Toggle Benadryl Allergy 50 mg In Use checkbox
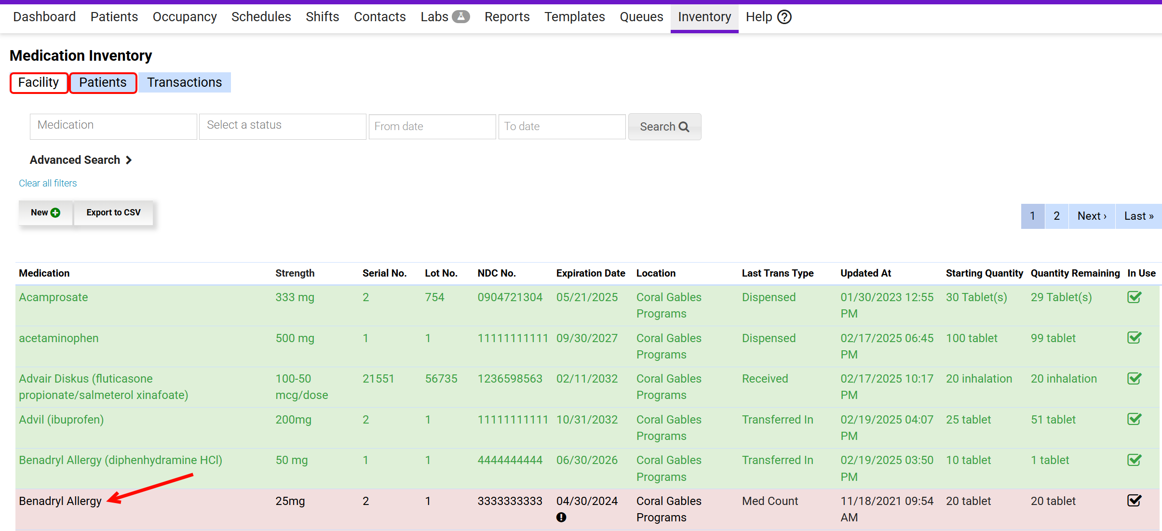Viewport: 1162px width, 531px height. (1134, 460)
